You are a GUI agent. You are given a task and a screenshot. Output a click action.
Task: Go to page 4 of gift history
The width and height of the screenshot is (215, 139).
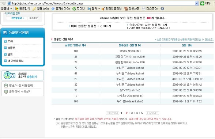click(137, 113)
